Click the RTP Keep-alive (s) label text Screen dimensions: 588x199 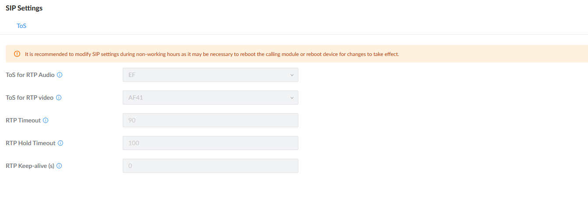30,166
